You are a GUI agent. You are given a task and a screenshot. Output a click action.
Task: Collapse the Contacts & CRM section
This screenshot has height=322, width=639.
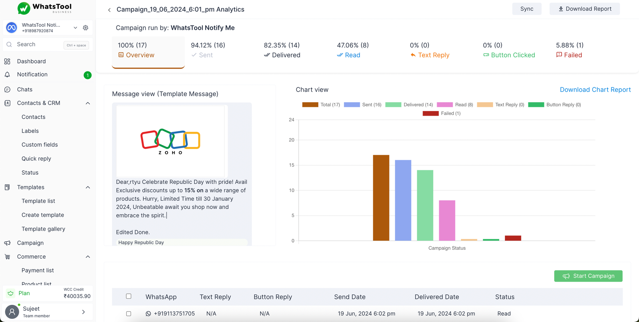(x=88, y=103)
